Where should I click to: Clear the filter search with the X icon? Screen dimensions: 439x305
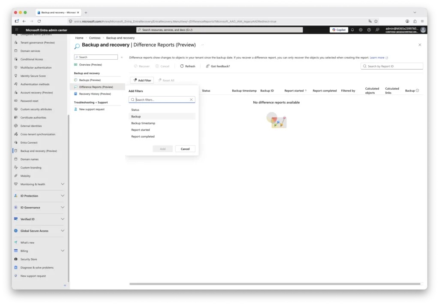191,99
